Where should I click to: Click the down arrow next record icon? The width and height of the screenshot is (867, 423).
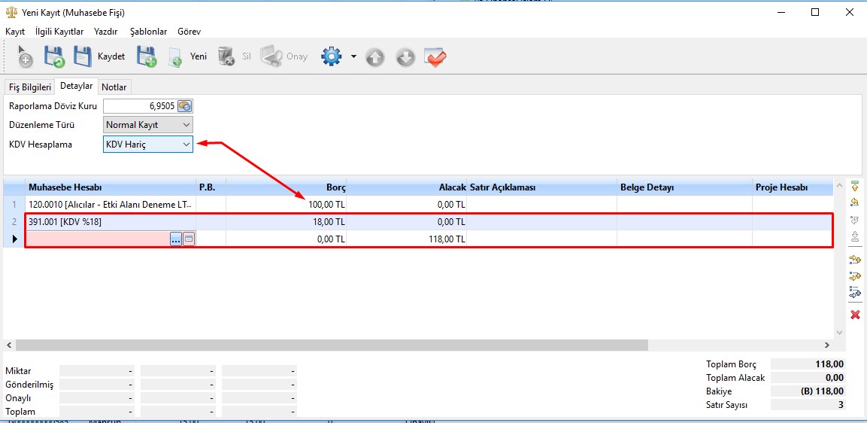pyautogui.click(x=405, y=57)
